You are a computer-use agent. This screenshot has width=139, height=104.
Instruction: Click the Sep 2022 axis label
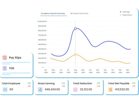pos(83,71)
